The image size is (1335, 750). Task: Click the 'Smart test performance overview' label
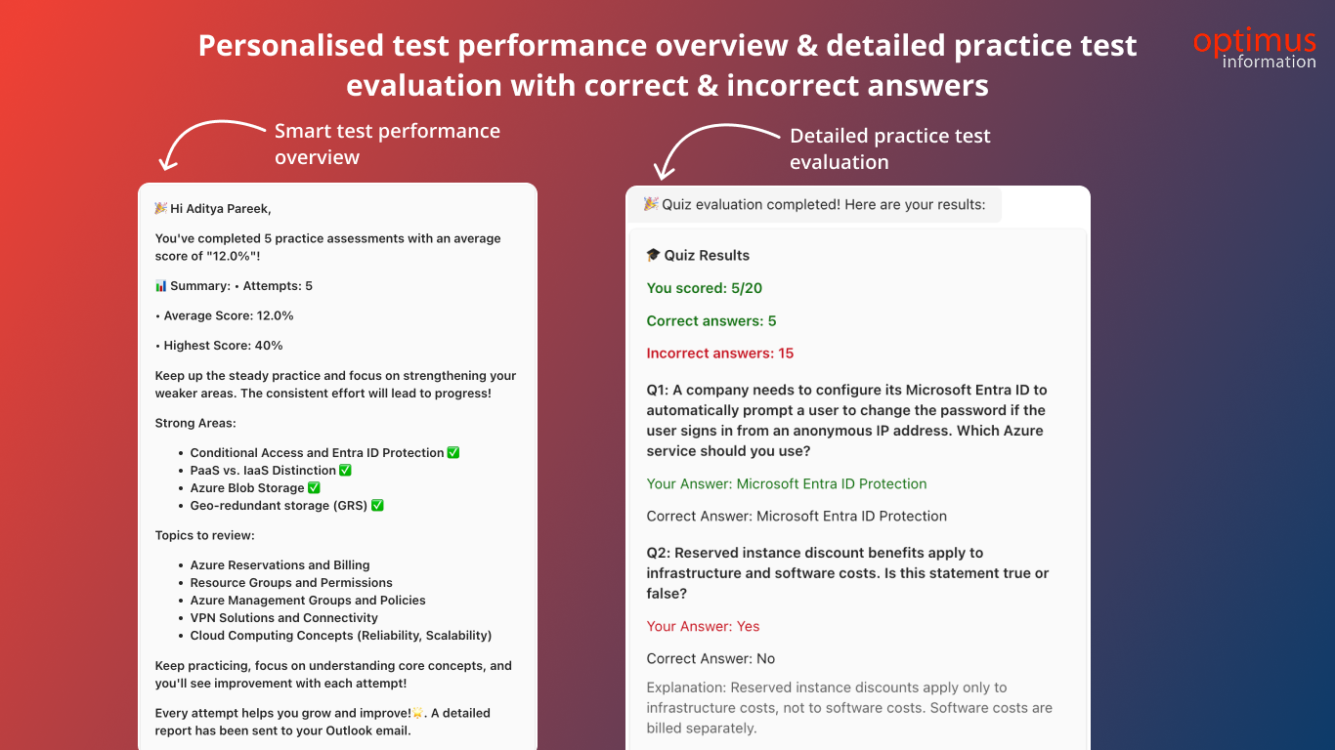[x=387, y=144]
